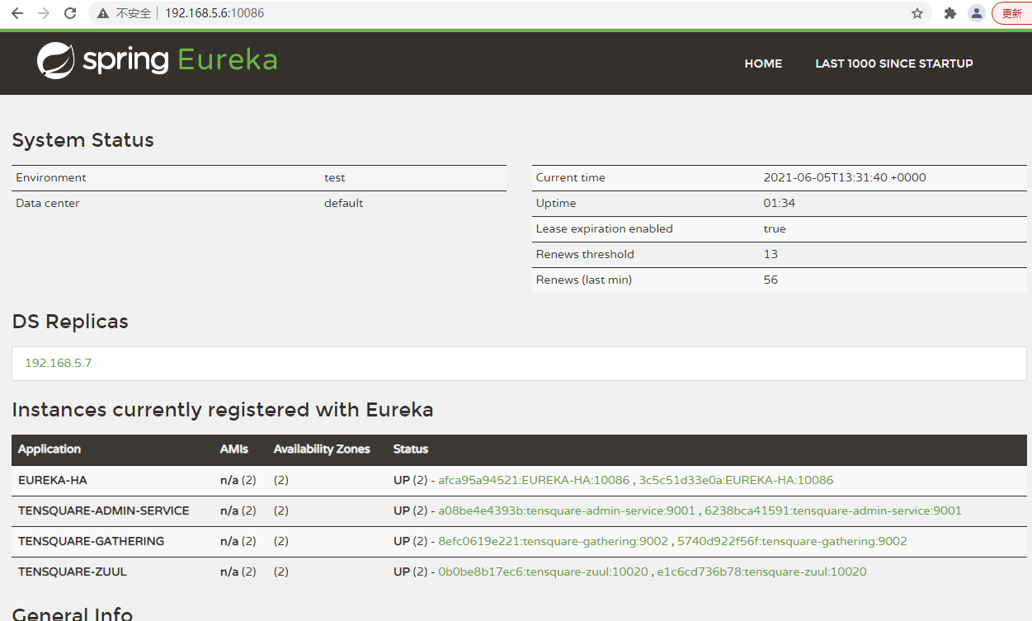
Task: Click the Data center label
Action: pos(48,203)
